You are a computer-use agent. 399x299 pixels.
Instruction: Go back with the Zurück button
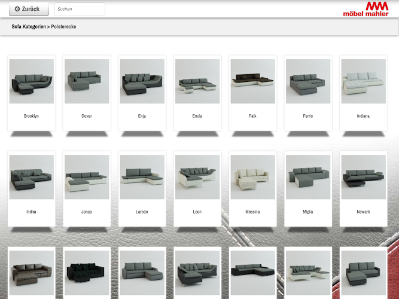pyautogui.click(x=29, y=9)
